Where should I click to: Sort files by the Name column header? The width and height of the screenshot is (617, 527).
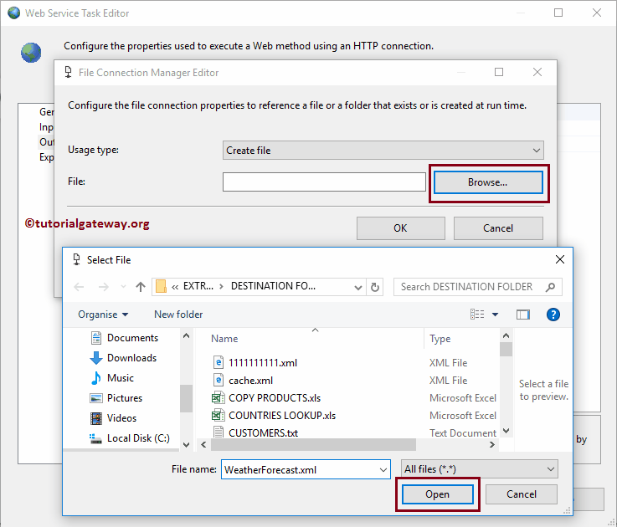point(224,339)
